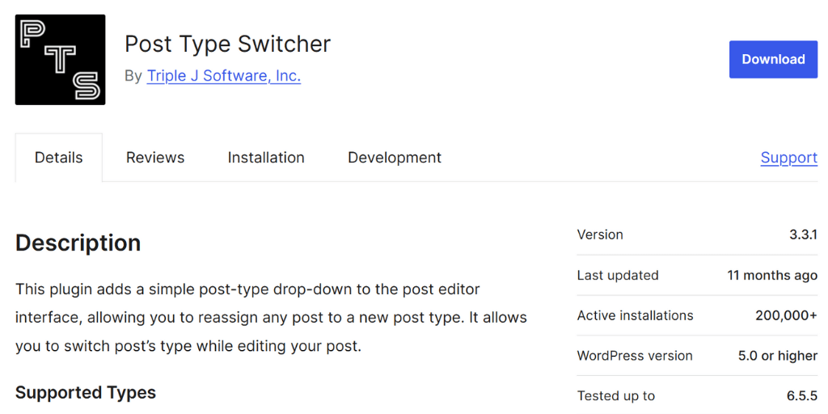828x414 pixels.
Task: Select the Details tab
Action: coord(58,158)
